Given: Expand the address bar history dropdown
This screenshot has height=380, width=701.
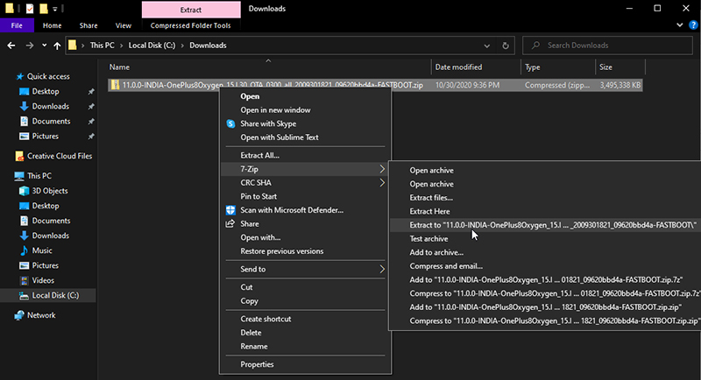Looking at the screenshot, I should pyautogui.click(x=486, y=46).
